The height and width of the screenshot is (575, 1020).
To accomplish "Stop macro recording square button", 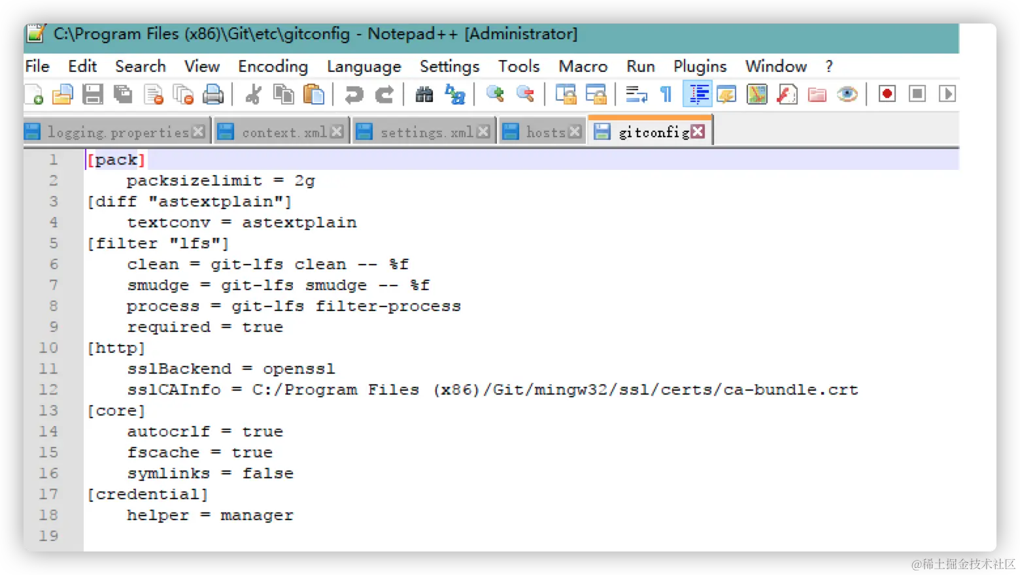I will point(917,94).
